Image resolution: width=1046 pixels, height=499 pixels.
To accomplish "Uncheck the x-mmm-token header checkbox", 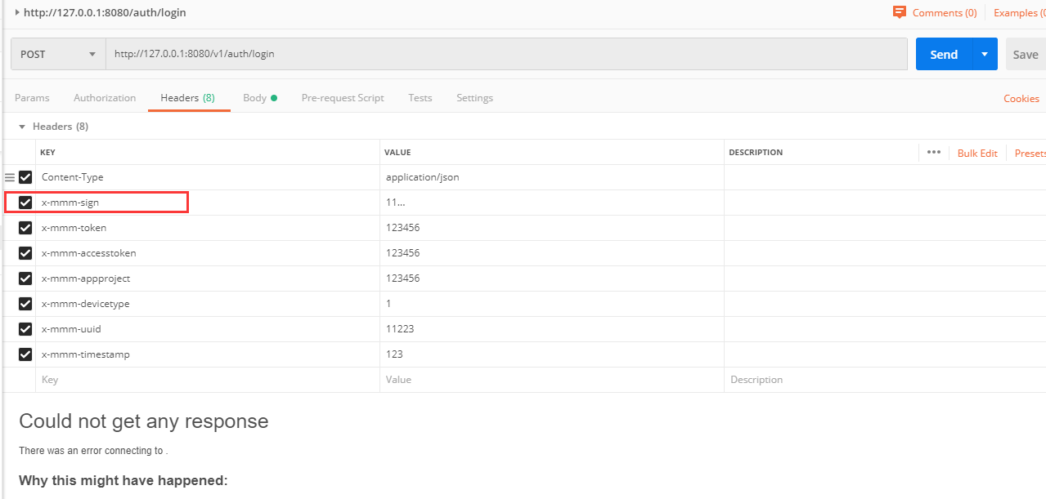I will point(25,228).
